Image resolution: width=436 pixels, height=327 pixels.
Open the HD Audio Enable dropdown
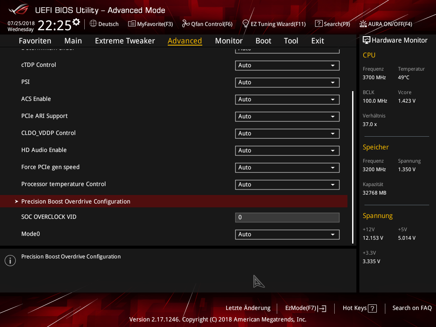point(287,151)
